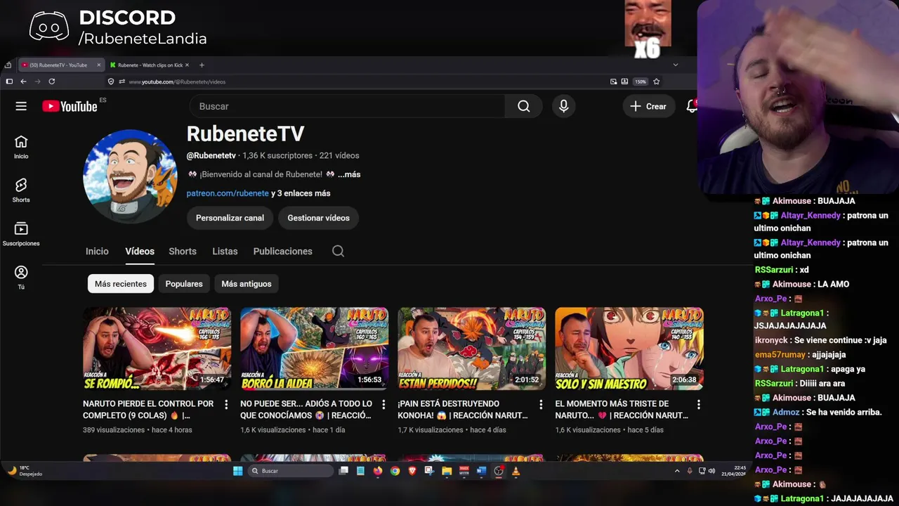Reload the page in browser
This screenshot has width=899, height=506.
pyautogui.click(x=51, y=82)
